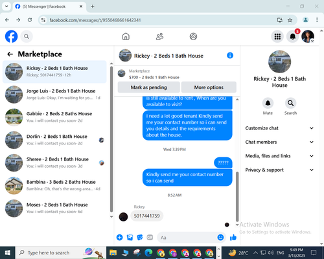Reload the page with refresh icon
The width and height of the screenshot is (324, 259).
click(30, 20)
